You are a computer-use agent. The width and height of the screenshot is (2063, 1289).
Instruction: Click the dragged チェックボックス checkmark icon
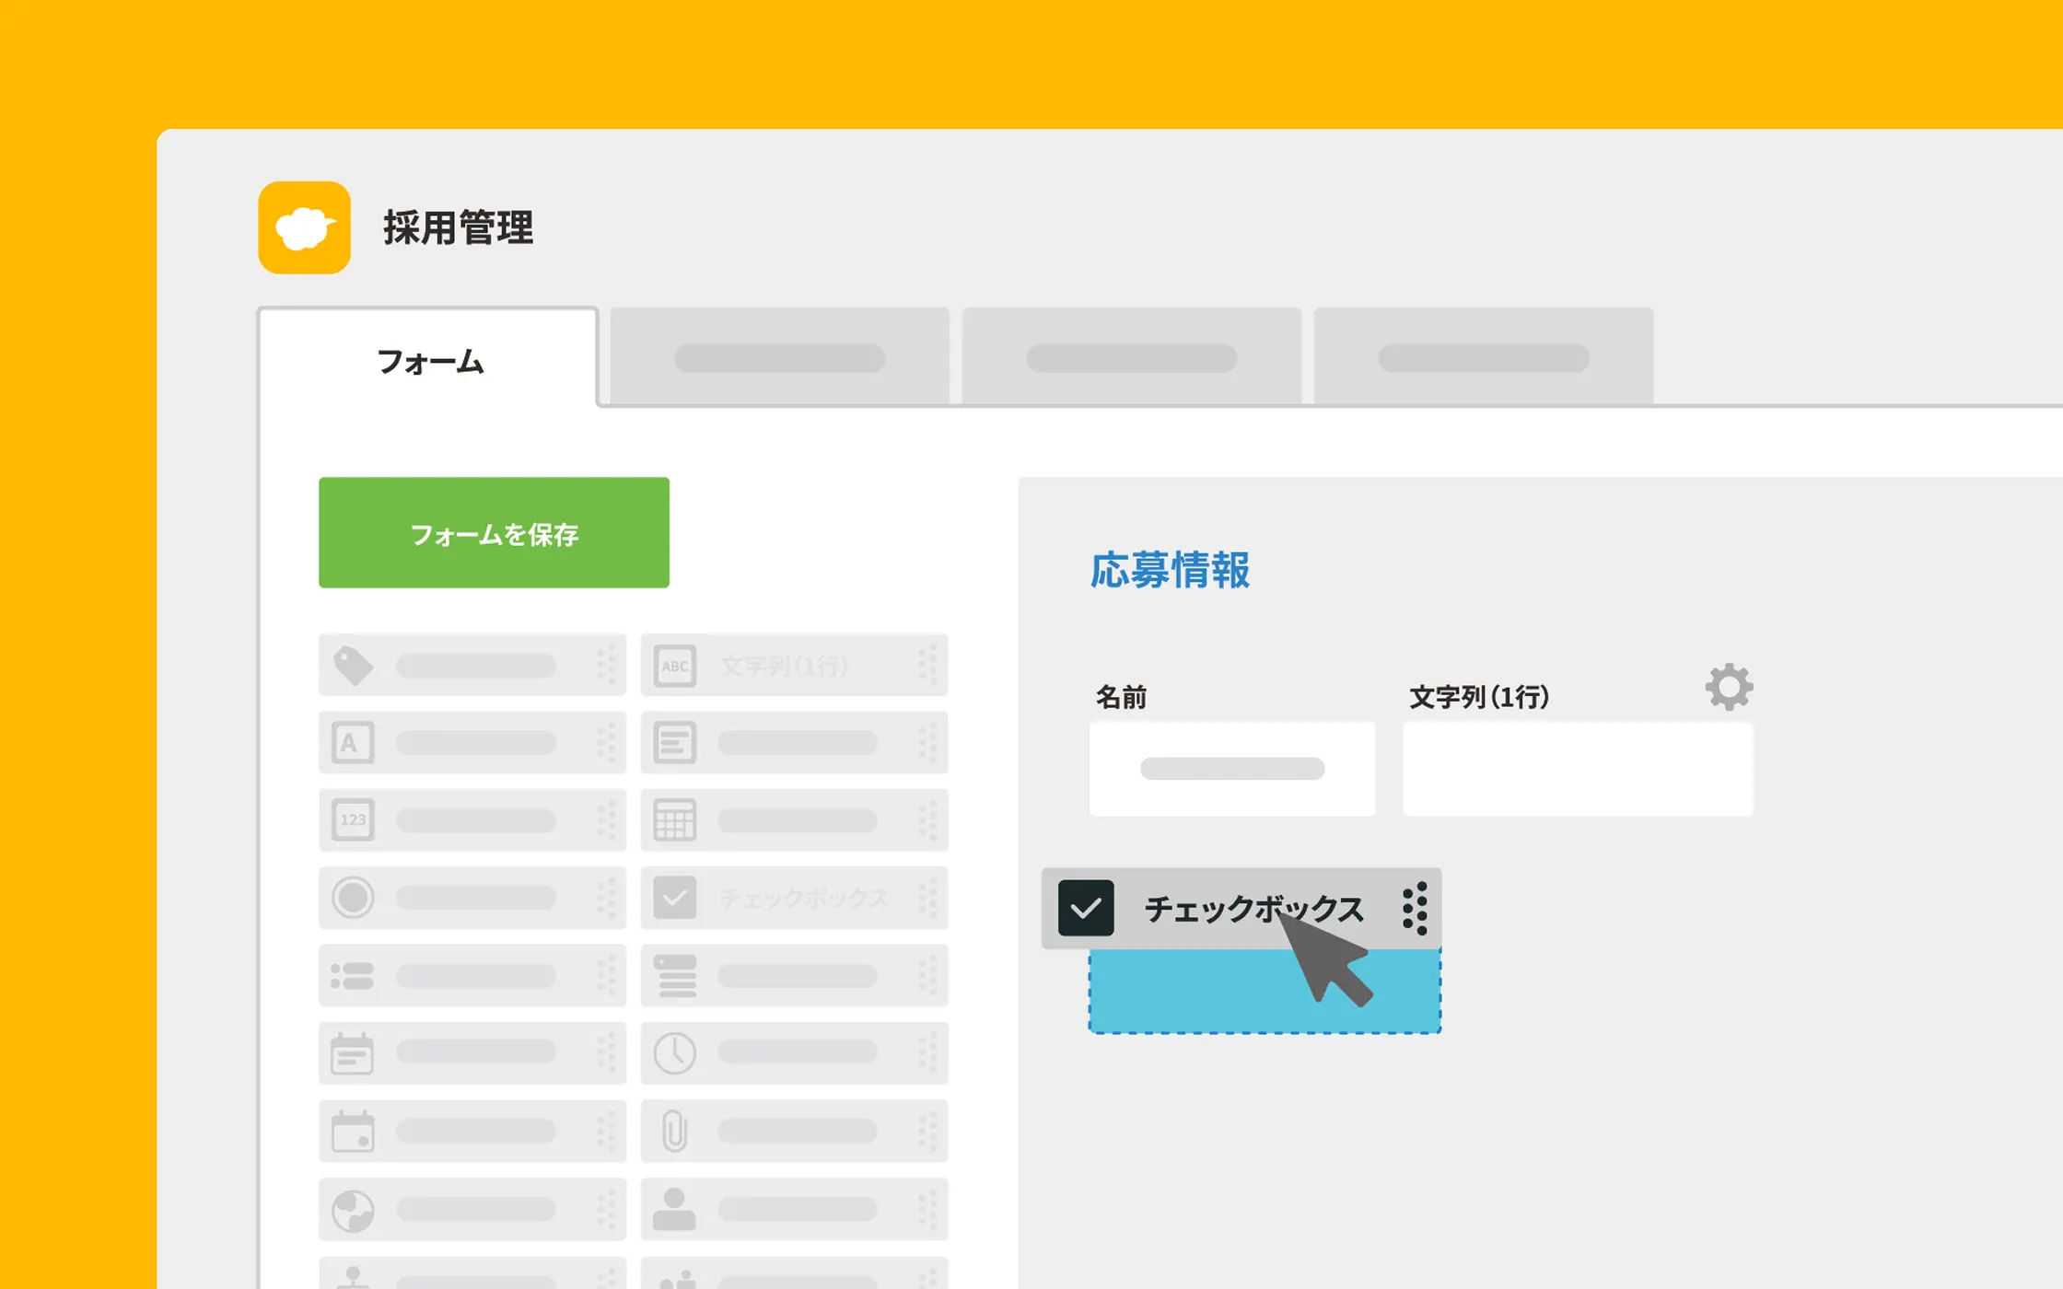[1086, 909]
